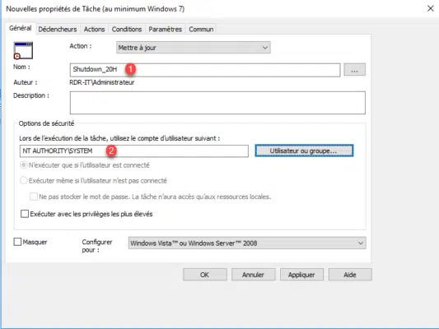Tick the Masquer checkbox
This screenshot has height=329, width=439.
(x=17, y=242)
